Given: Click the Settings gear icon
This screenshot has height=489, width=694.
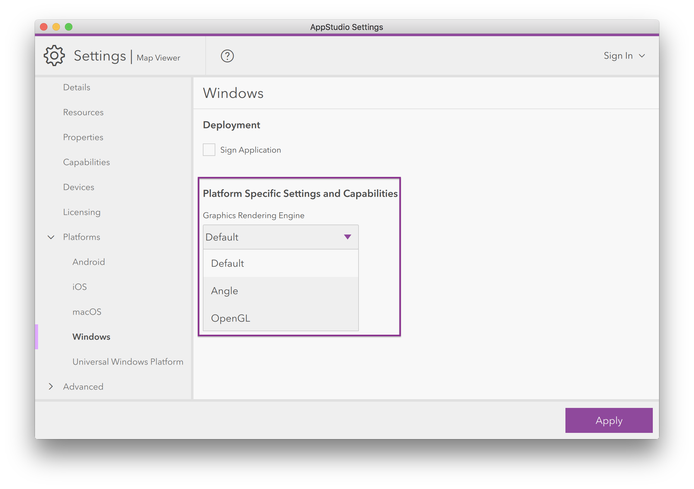Looking at the screenshot, I should coord(54,56).
